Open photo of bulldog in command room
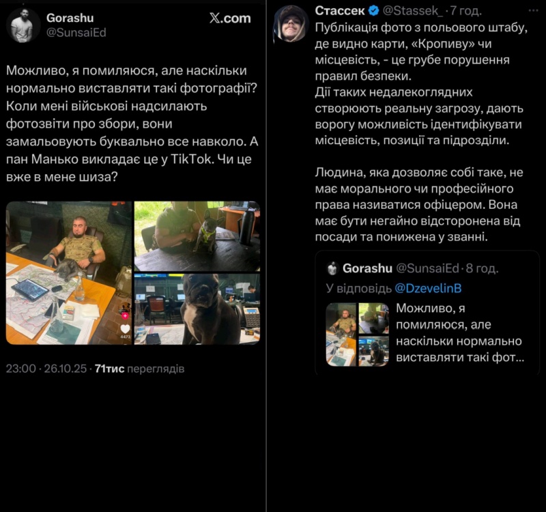 pyautogui.click(x=197, y=309)
